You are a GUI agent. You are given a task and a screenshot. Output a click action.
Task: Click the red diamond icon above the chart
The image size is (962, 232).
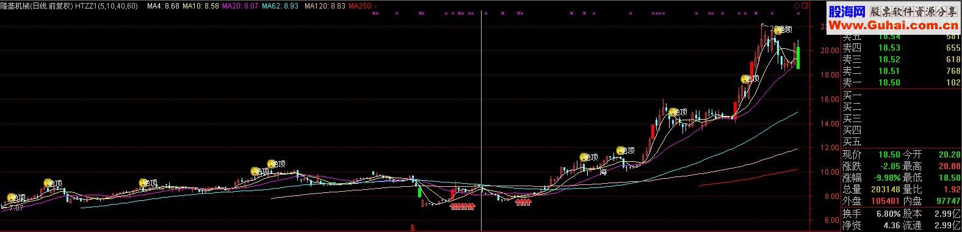(797, 5)
